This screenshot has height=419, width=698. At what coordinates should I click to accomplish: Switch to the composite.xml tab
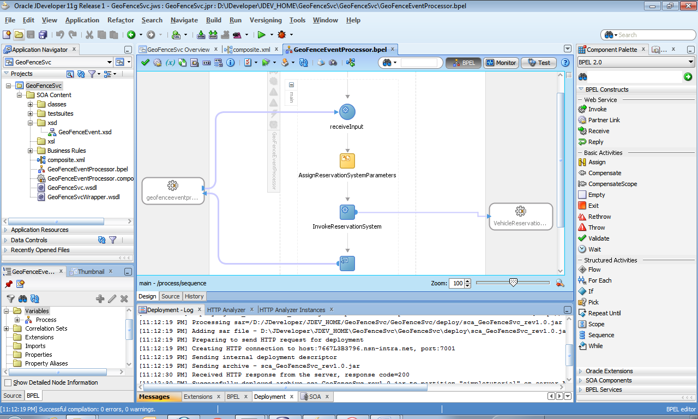[x=251, y=50]
